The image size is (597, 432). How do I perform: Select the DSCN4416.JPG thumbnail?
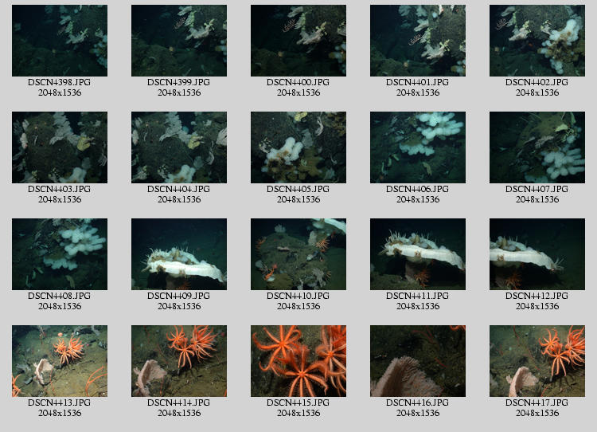(418, 361)
